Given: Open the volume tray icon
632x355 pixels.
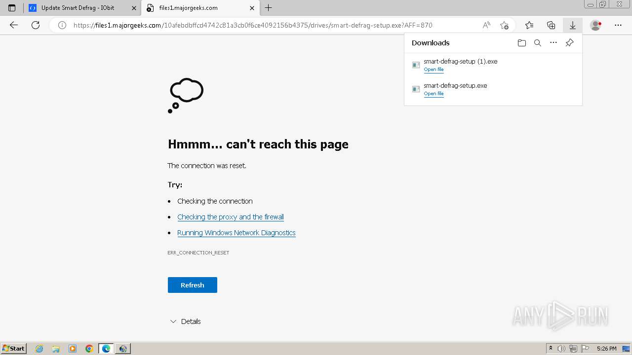Looking at the screenshot, I should coord(561,349).
